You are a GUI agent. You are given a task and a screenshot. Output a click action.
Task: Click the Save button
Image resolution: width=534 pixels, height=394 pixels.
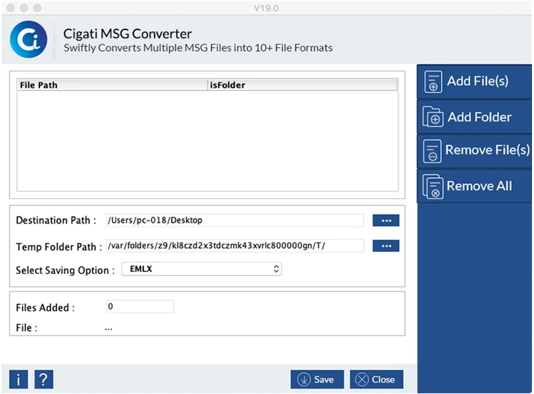pyautogui.click(x=317, y=379)
